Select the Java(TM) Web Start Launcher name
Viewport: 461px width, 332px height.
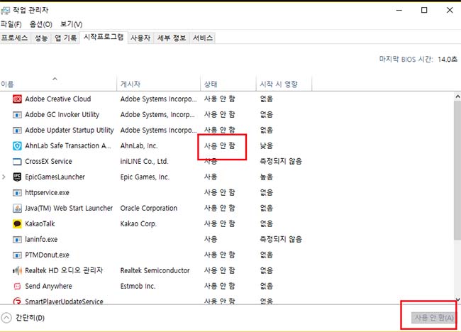pyautogui.click(x=69, y=208)
